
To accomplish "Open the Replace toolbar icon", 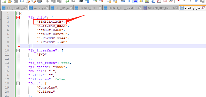I will [87, 1].
